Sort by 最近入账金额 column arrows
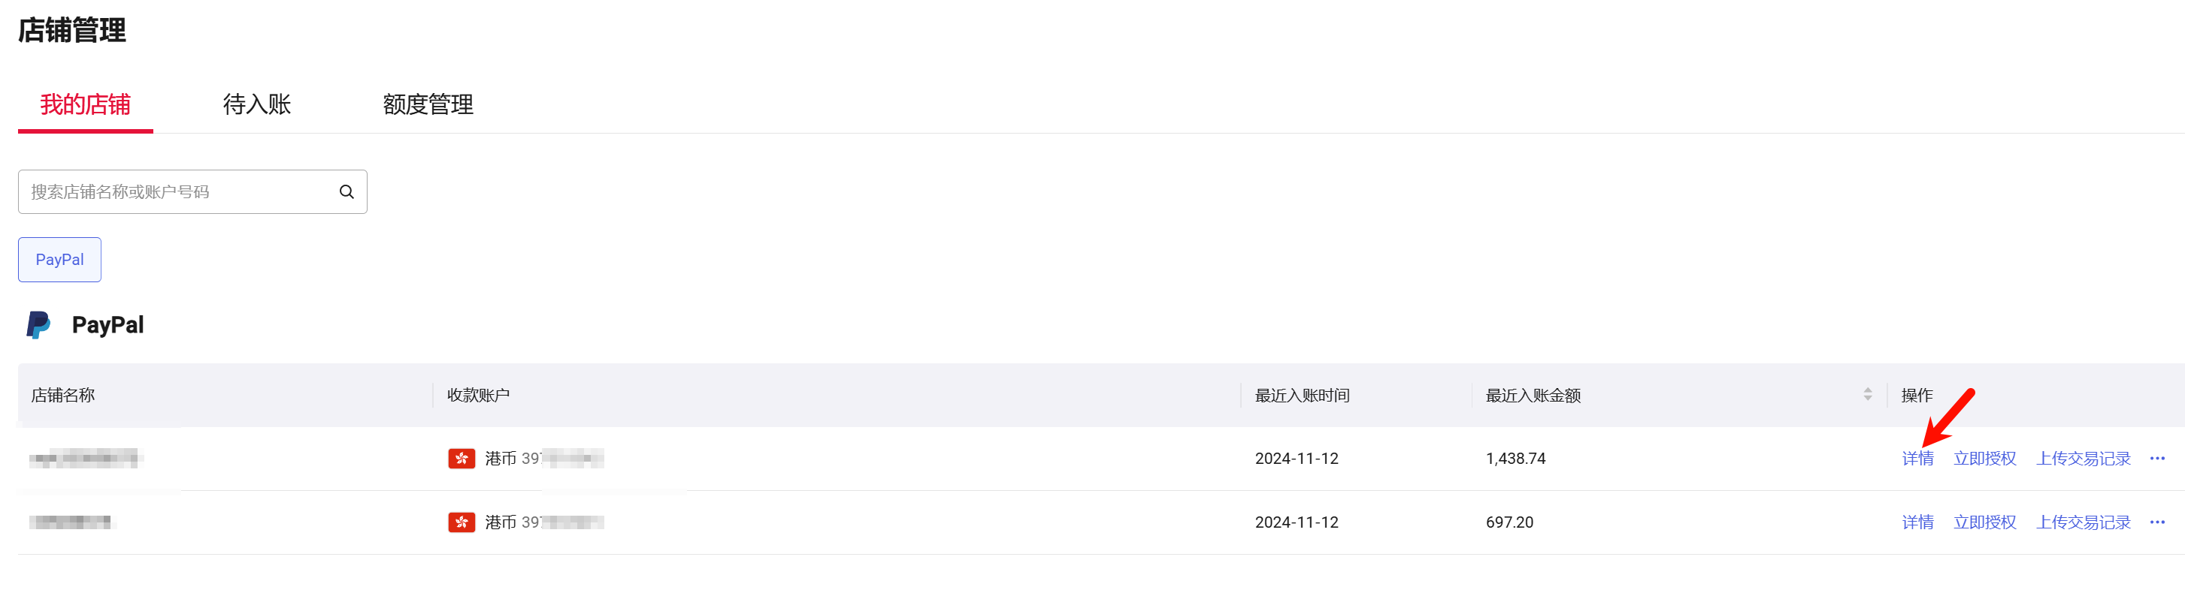2185x599 pixels. tap(1867, 395)
